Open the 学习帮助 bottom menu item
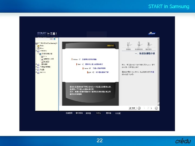This screenshot has width=195, height=146. coord(79,113)
